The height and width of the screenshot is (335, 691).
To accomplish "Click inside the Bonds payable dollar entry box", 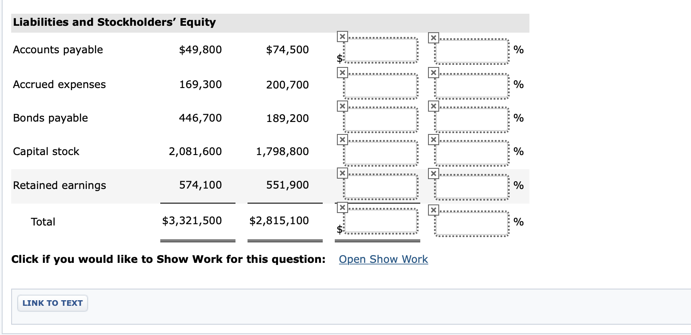I will [x=381, y=119].
